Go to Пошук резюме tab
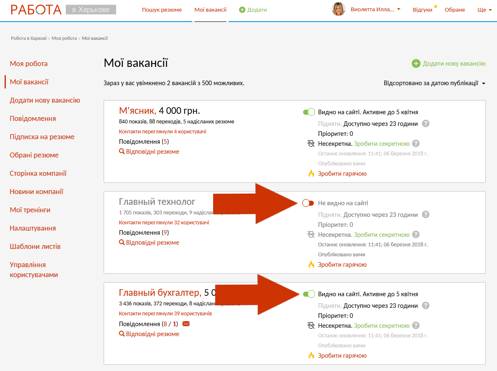This screenshot has width=497, height=371. (162, 10)
